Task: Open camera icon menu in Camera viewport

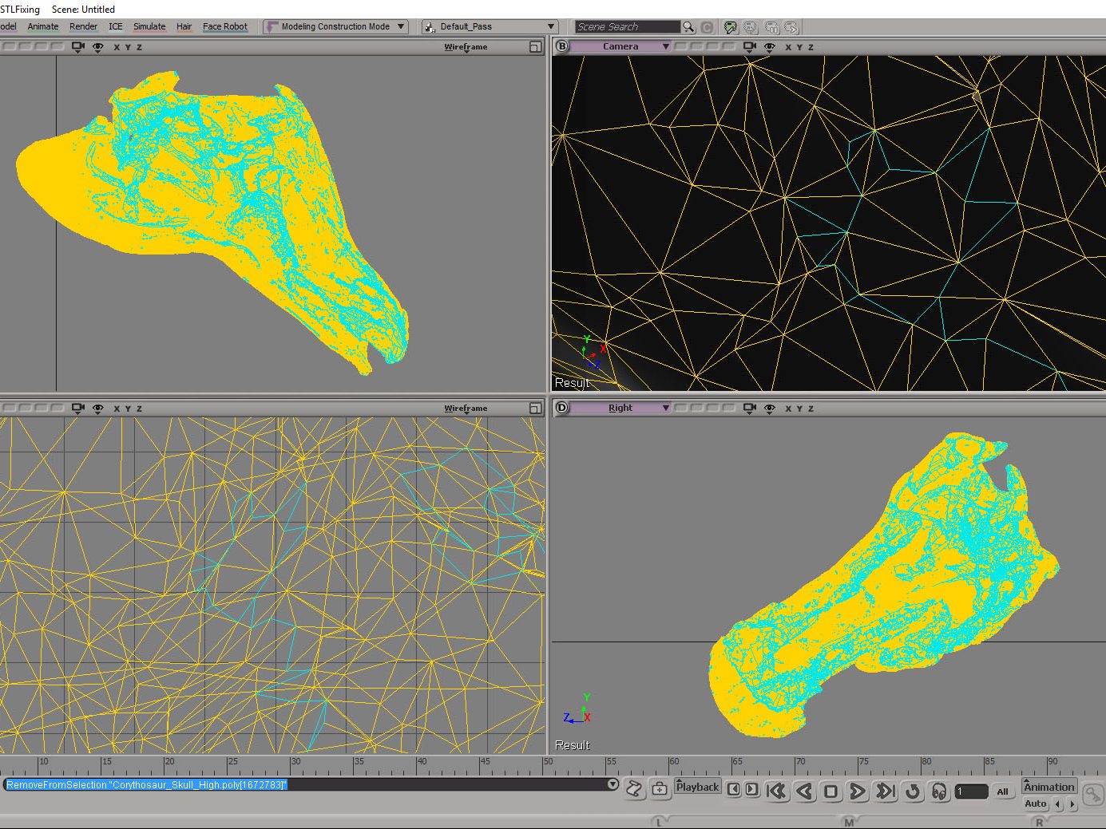Action: [x=749, y=47]
